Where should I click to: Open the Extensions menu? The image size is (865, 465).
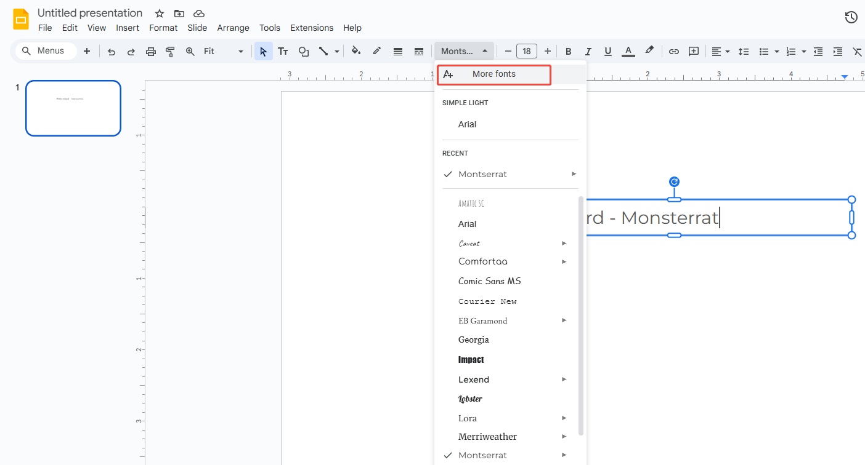click(x=312, y=28)
